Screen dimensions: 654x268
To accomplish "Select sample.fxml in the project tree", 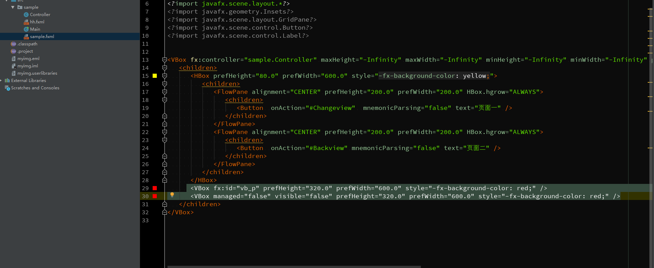I will tap(42, 37).
